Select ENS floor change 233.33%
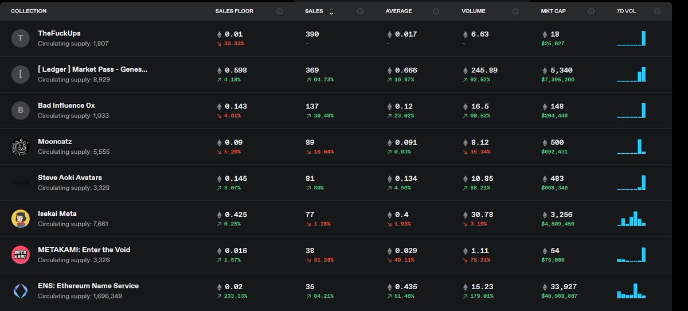Image resolution: width=688 pixels, height=311 pixels. point(236,296)
